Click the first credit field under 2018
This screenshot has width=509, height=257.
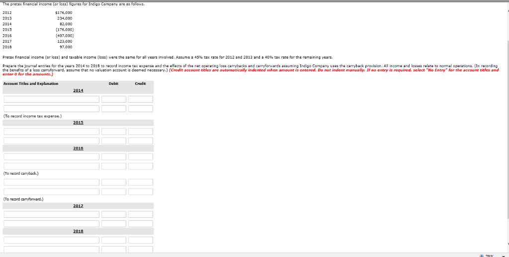140,240
